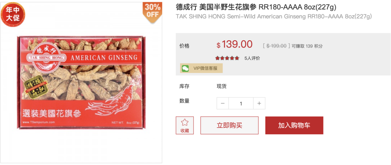Click the 现货 stock status text
Image resolution: width=391 pixels, height=165 pixels.
click(x=222, y=86)
